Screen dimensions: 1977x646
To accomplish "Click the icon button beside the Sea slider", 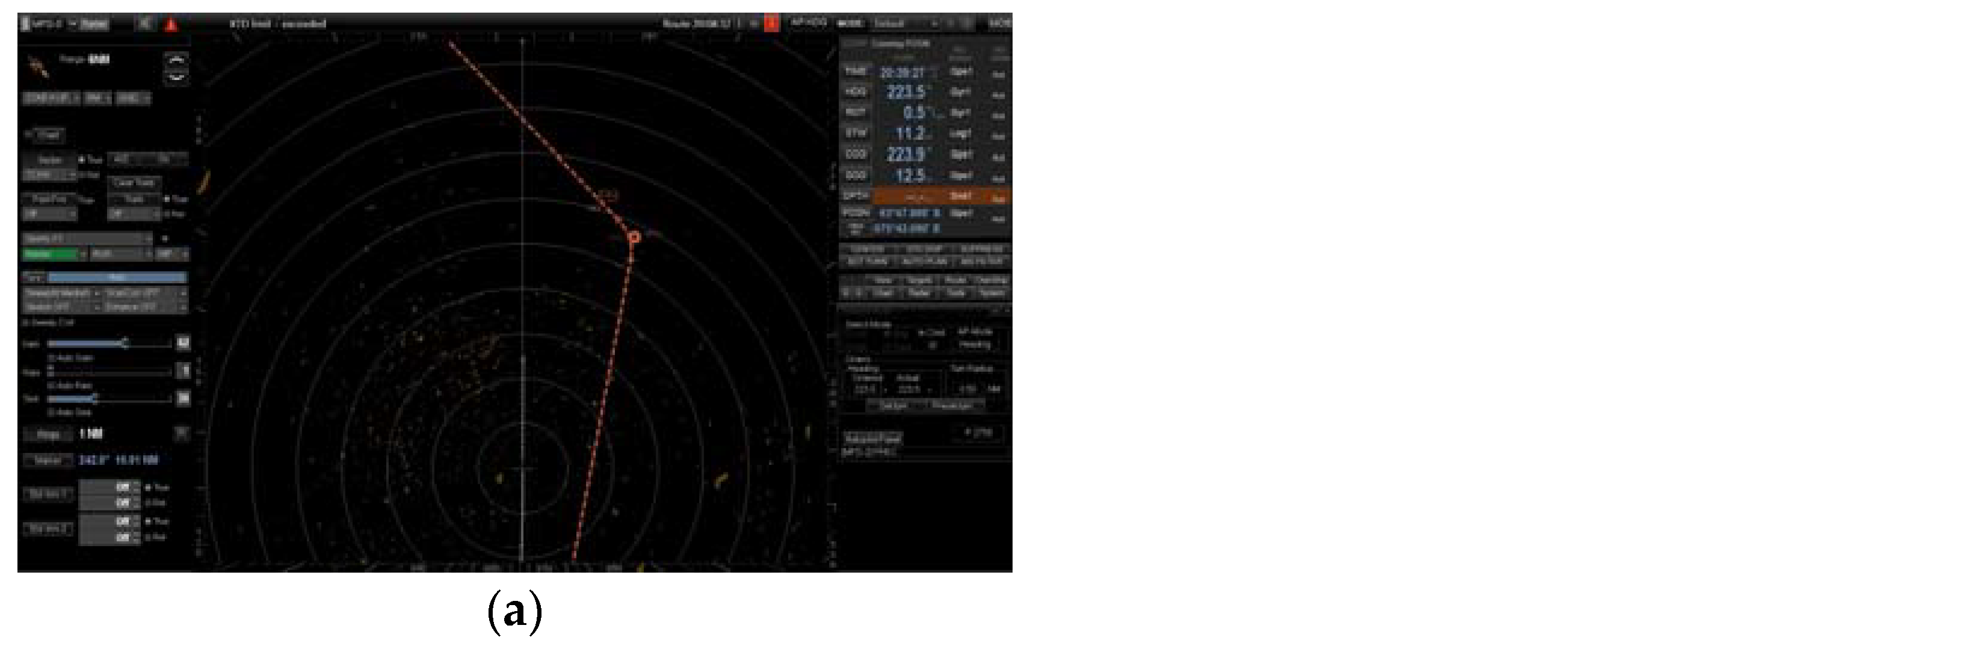I will click(x=184, y=398).
